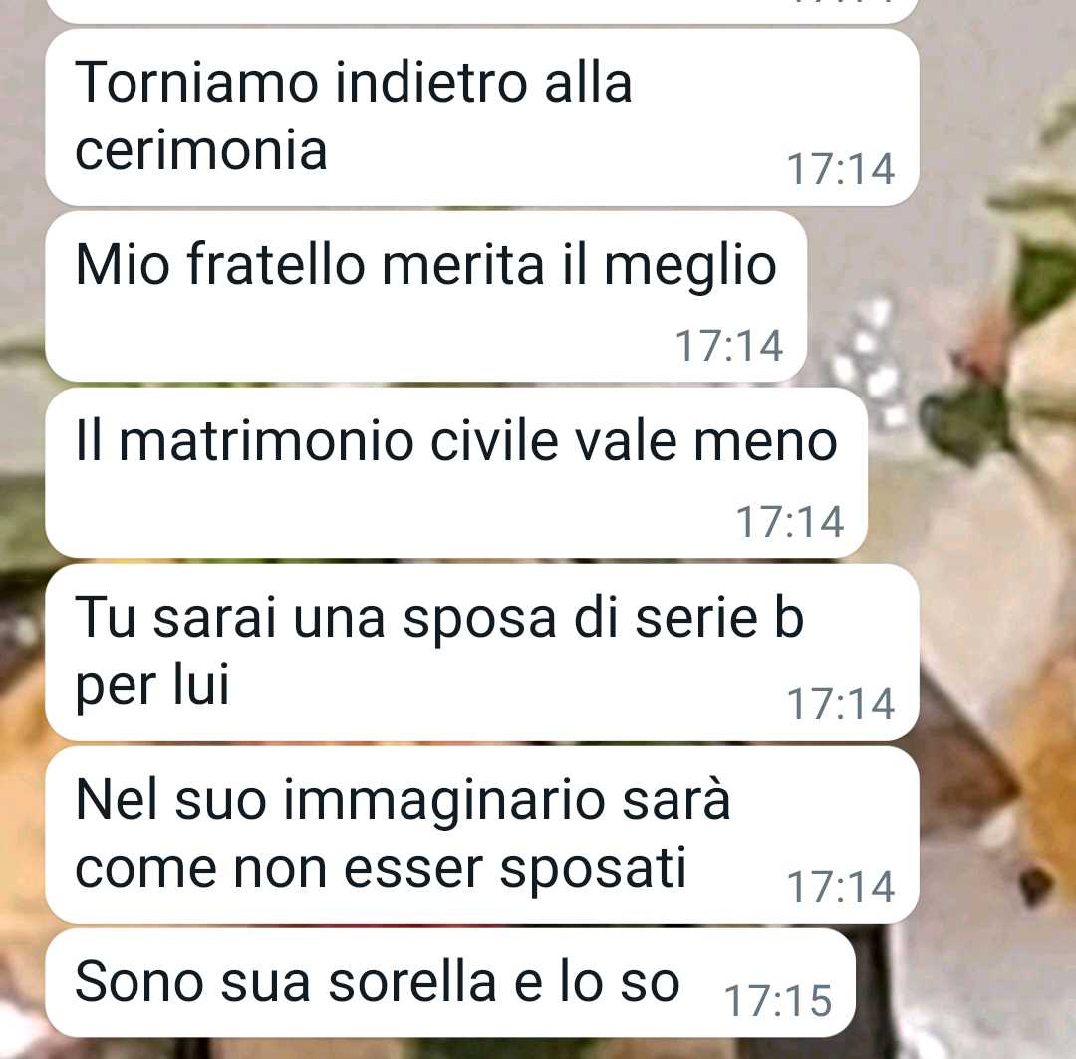Click the words "per lui" in the message

click(151, 685)
